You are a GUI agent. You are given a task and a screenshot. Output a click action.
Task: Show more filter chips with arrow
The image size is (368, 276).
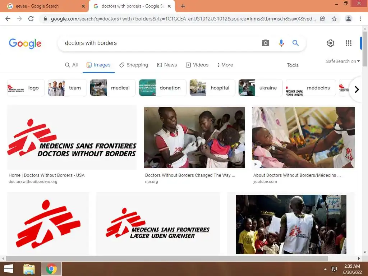[357, 89]
